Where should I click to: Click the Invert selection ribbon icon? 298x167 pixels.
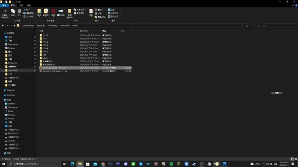pos(109,17)
